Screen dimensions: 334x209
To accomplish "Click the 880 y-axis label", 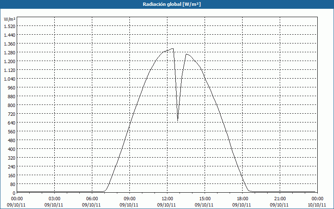I will (12, 97).
